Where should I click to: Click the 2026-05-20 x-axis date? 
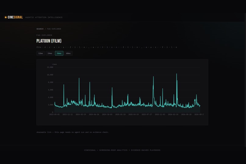click(x=186, y=115)
